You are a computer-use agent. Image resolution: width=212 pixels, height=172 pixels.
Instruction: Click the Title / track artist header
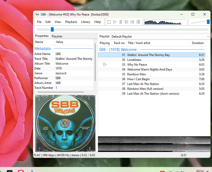158,43
